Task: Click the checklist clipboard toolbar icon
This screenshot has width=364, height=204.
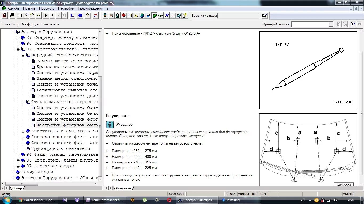Action: coord(173,15)
